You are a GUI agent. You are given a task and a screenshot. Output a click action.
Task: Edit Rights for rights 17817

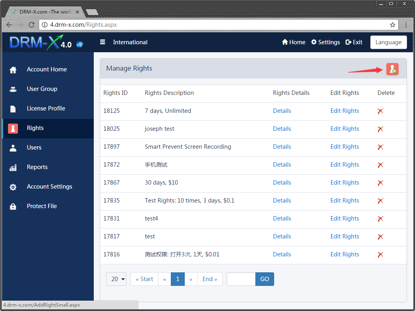pos(345,237)
